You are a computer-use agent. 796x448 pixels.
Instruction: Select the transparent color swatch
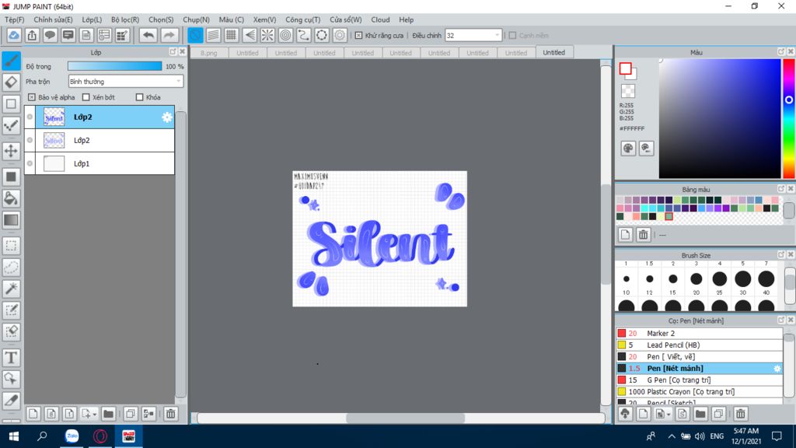pos(628,91)
